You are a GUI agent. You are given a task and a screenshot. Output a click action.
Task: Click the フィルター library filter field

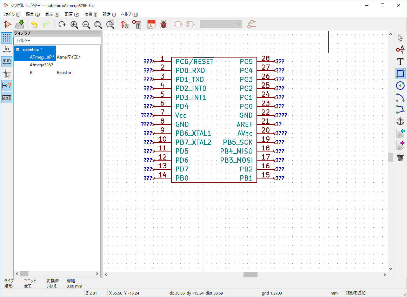click(57, 41)
